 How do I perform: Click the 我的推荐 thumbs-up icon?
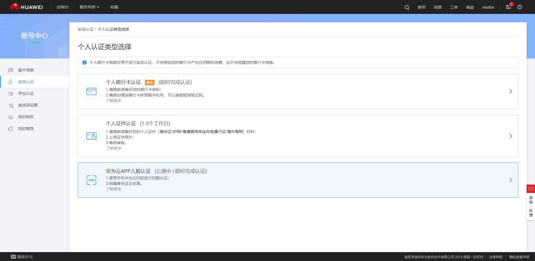pos(11,129)
